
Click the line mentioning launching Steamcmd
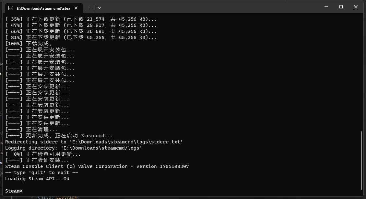coord(59,136)
